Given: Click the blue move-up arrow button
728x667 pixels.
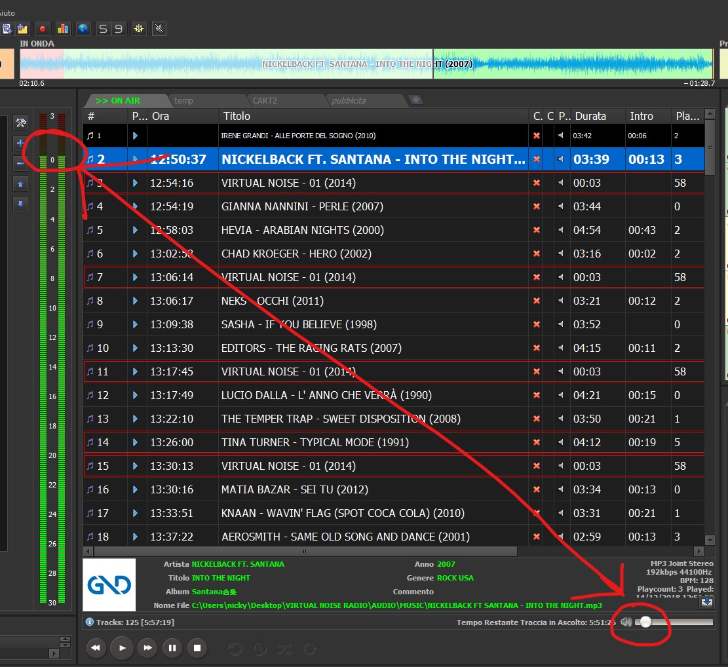Looking at the screenshot, I should 20,184.
